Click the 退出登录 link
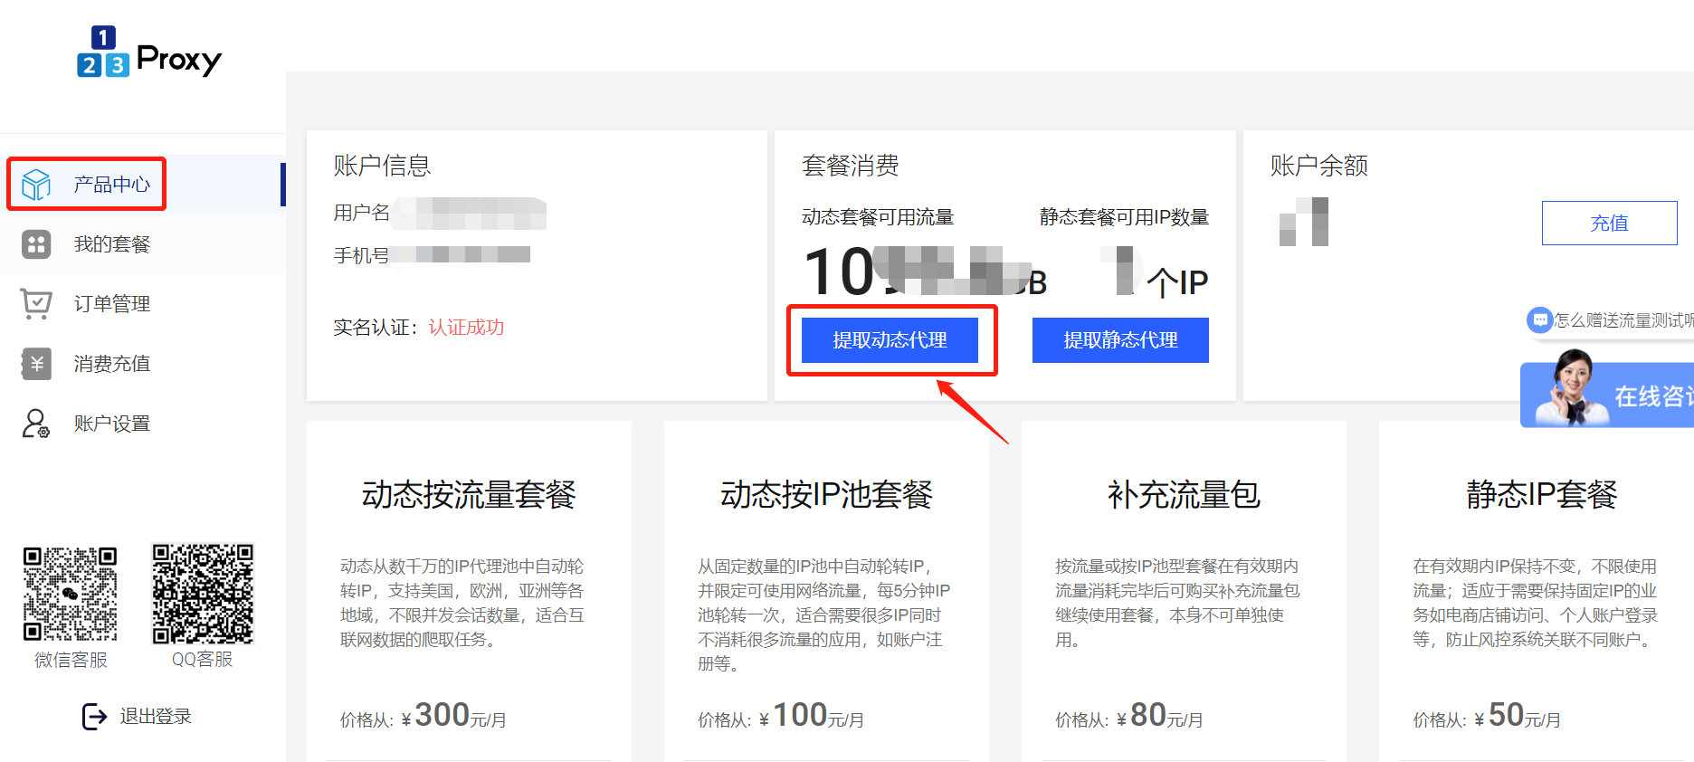Screen dimensions: 1694x762 click(x=156, y=717)
